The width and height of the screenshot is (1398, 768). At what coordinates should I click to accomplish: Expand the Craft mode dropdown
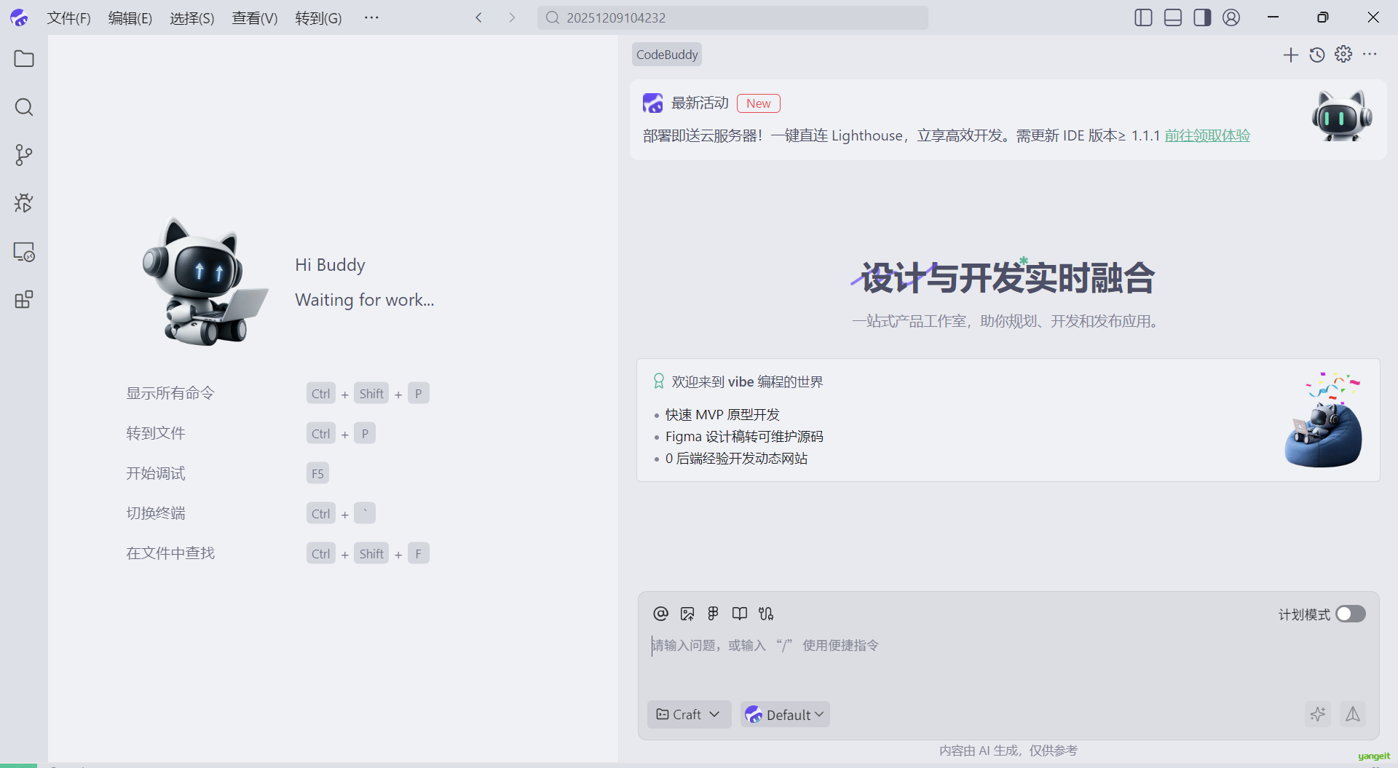click(688, 714)
